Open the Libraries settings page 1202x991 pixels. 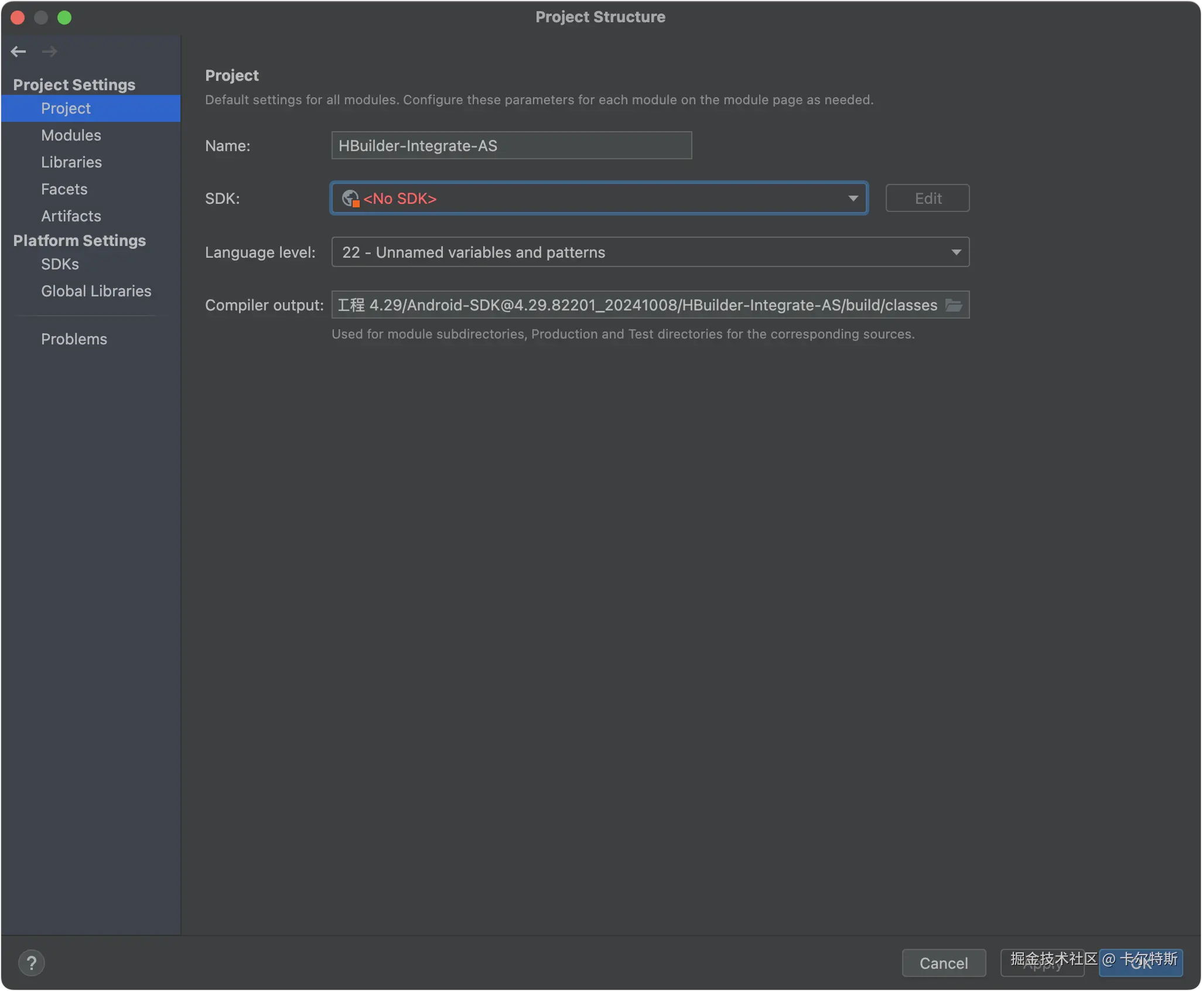click(71, 162)
